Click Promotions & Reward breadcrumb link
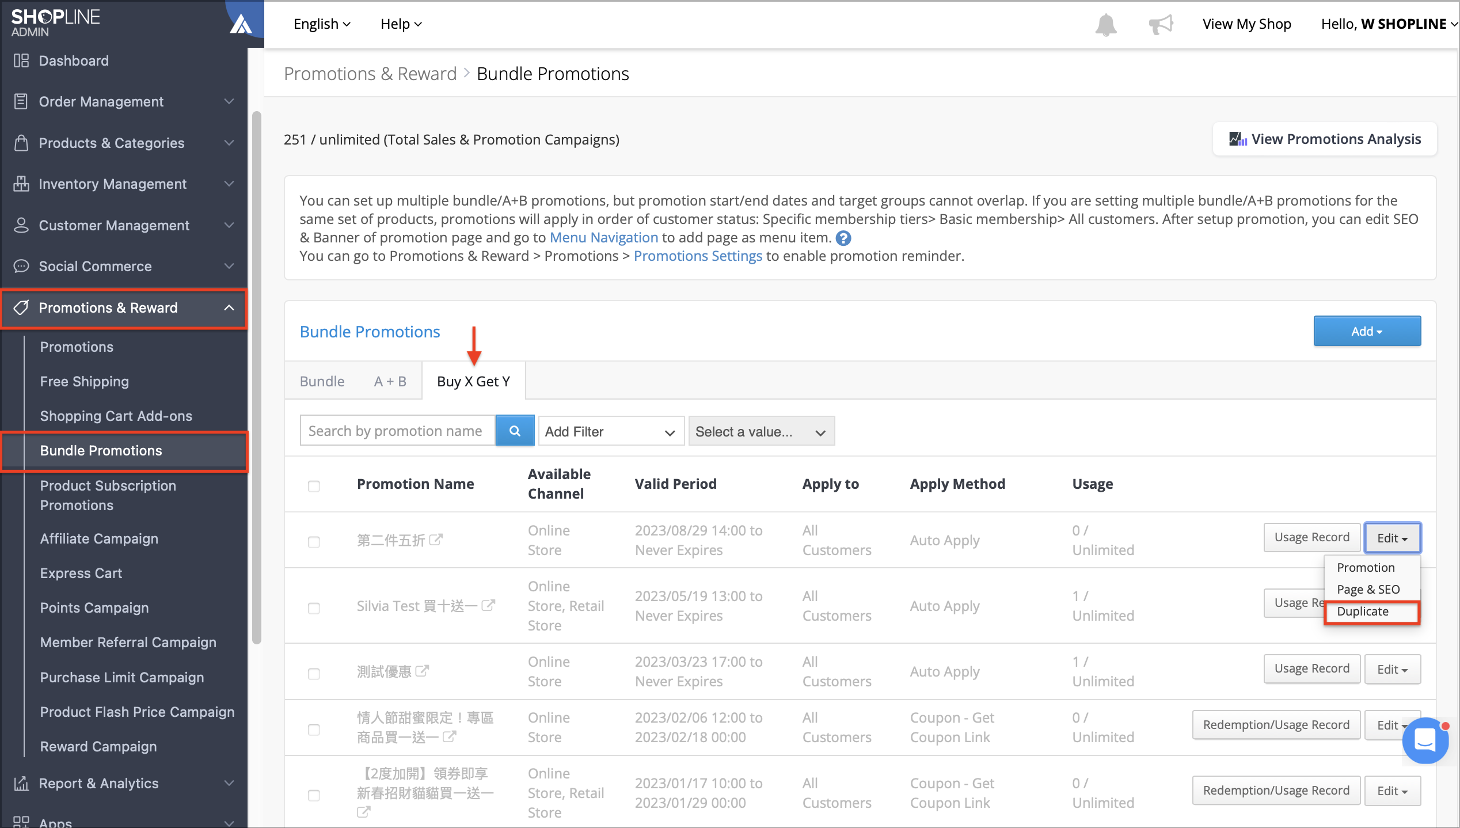 point(370,74)
